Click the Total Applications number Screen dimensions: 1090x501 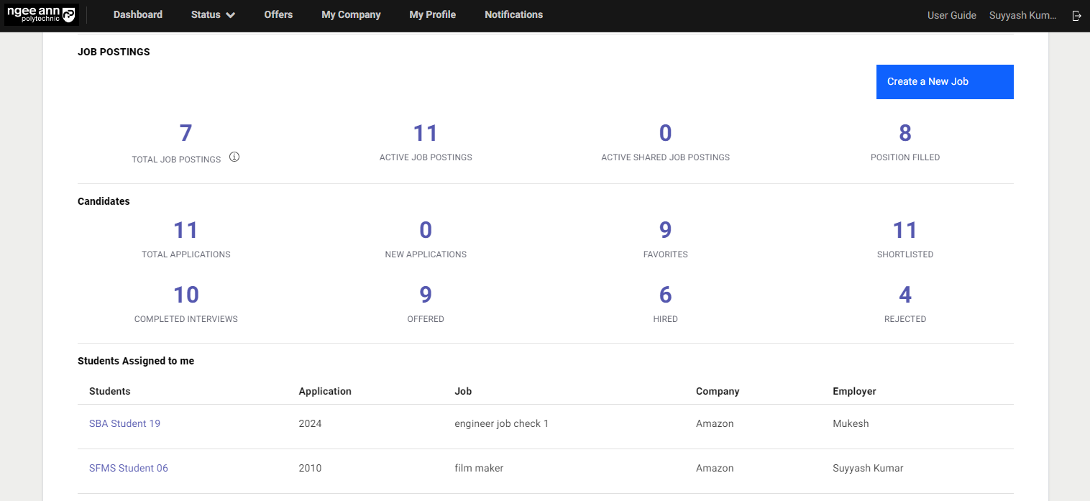(186, 231)
